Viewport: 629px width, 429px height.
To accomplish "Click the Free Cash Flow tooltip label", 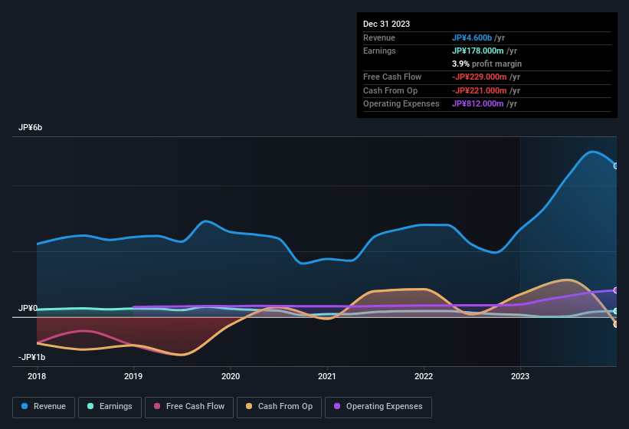I will 392,77.
